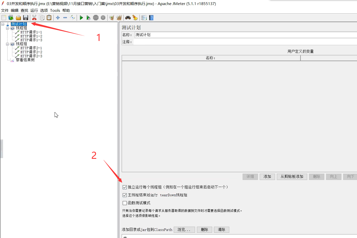
Task: Click the 名称 text field containing 测试计划
Action: (x=246, y=35)
